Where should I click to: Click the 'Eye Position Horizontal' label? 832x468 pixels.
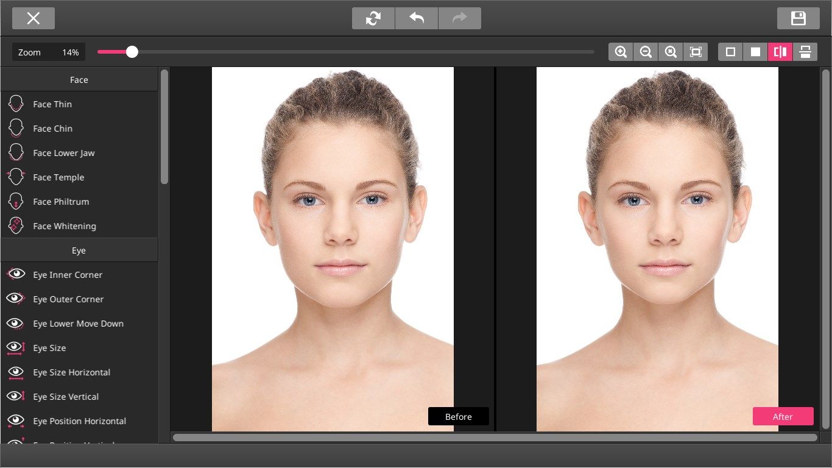[80, 421]
